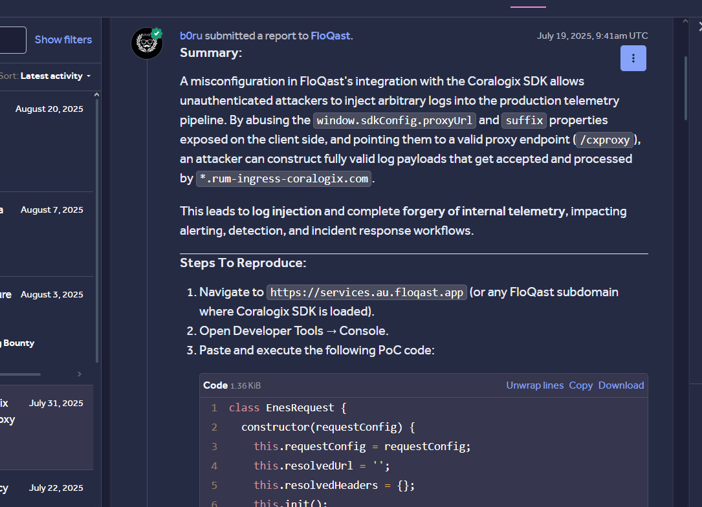This screenshot has width=702, height=507.
Task: Select the August 7, 2025 report
Action: point(47,234)
